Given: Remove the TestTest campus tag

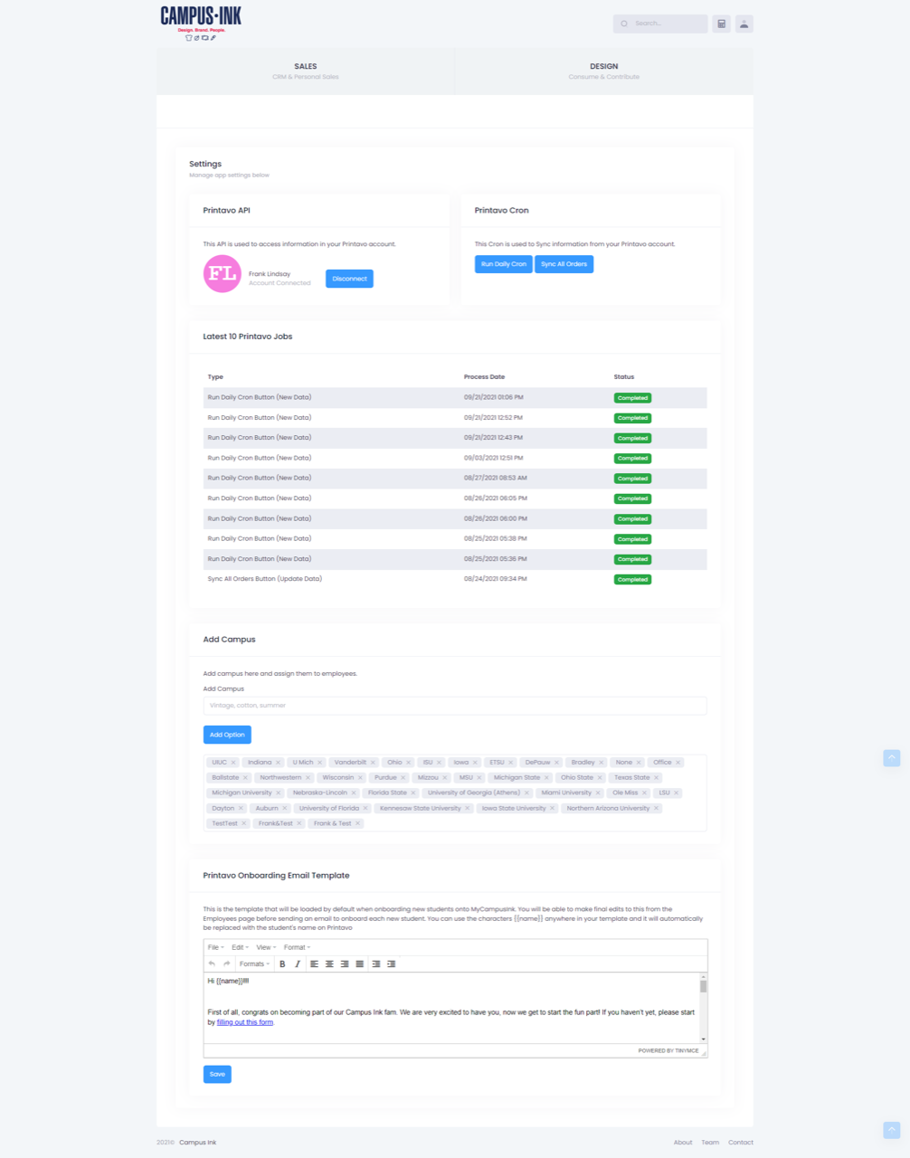Looking at the screenshot, I should point(244,823).
